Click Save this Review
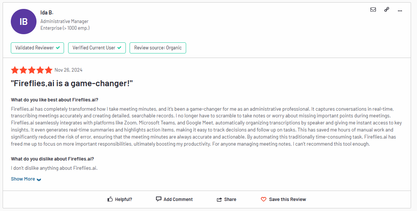Screen dimensions: 417x211 click(283, 199)
